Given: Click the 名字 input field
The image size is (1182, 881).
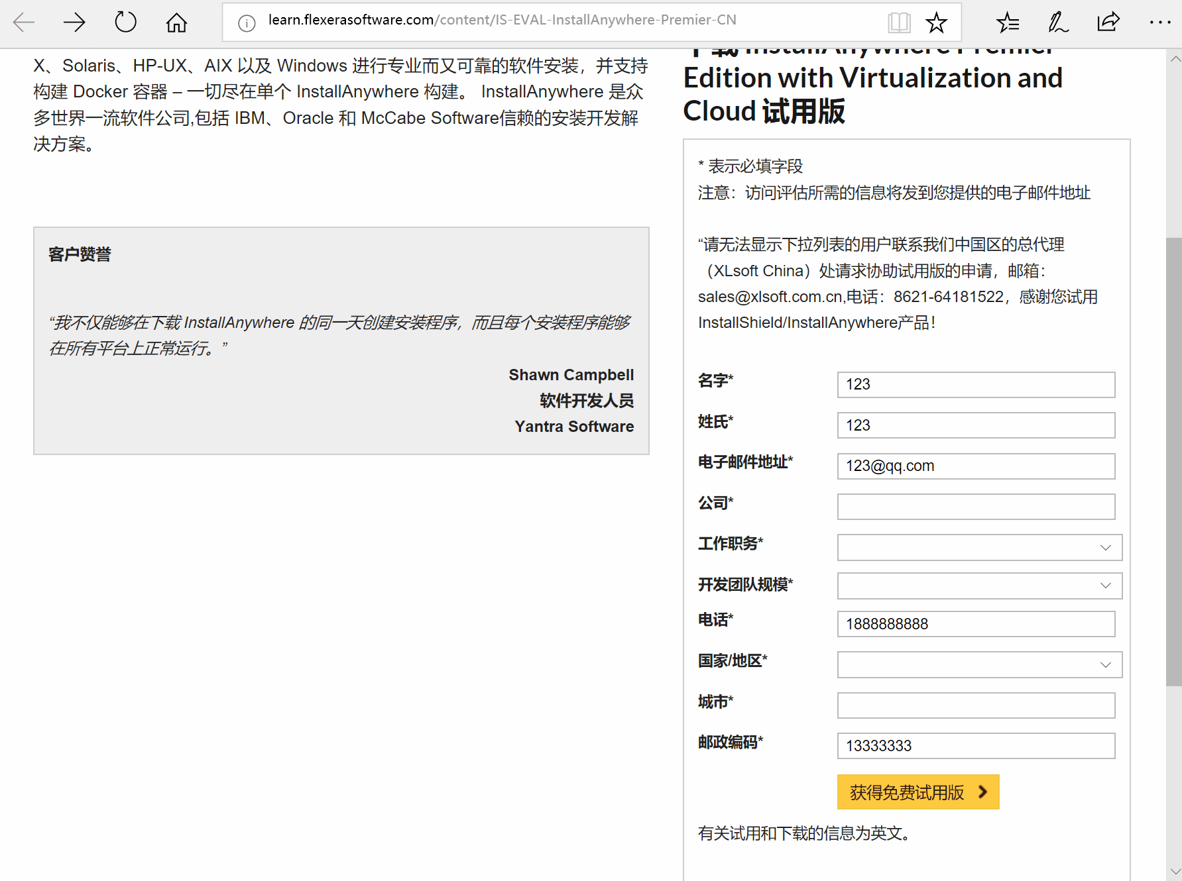Looking at the screenshot, I should click(976, 384).
